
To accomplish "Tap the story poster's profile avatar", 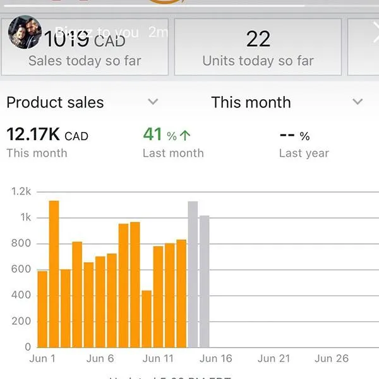I will [25, 32].
